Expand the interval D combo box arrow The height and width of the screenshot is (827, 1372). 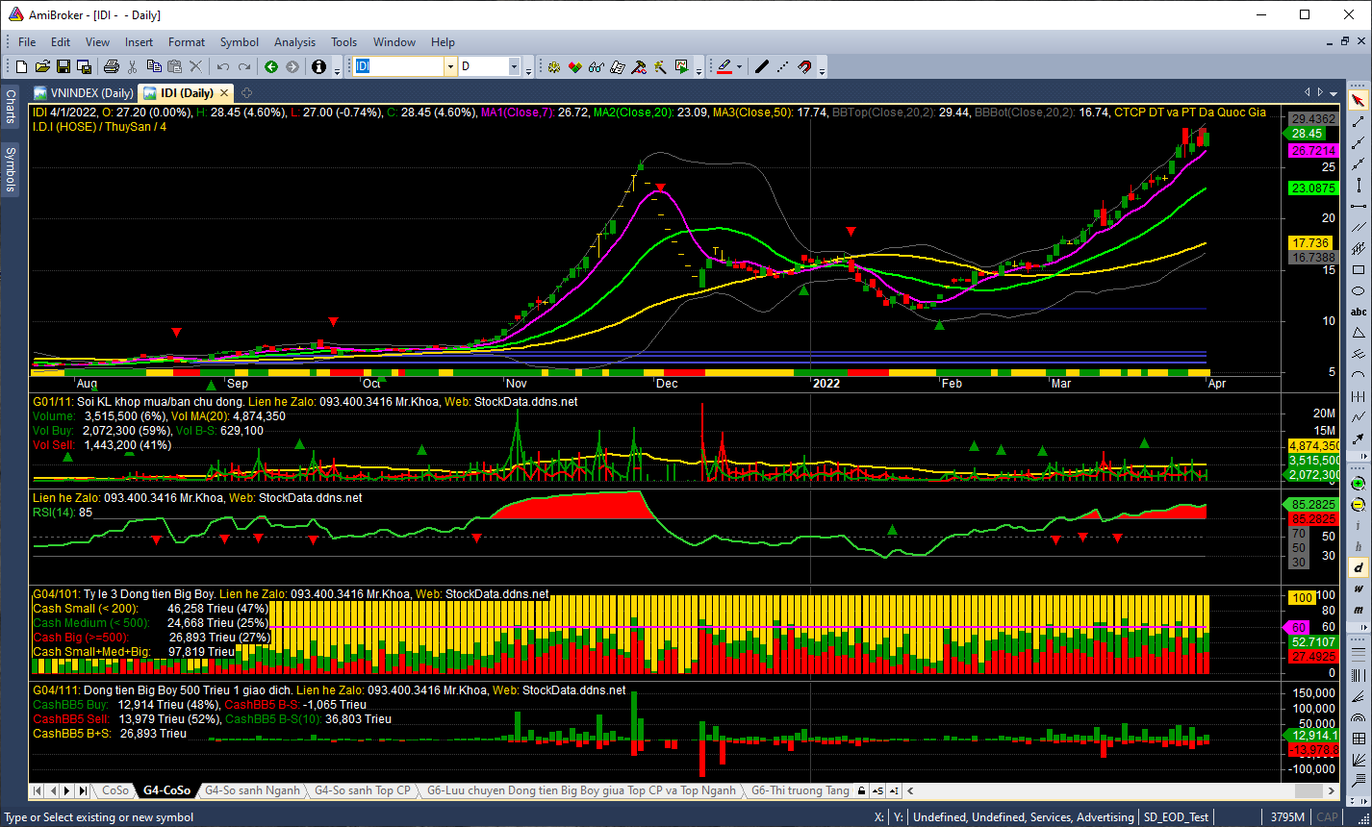pos(514,66)
